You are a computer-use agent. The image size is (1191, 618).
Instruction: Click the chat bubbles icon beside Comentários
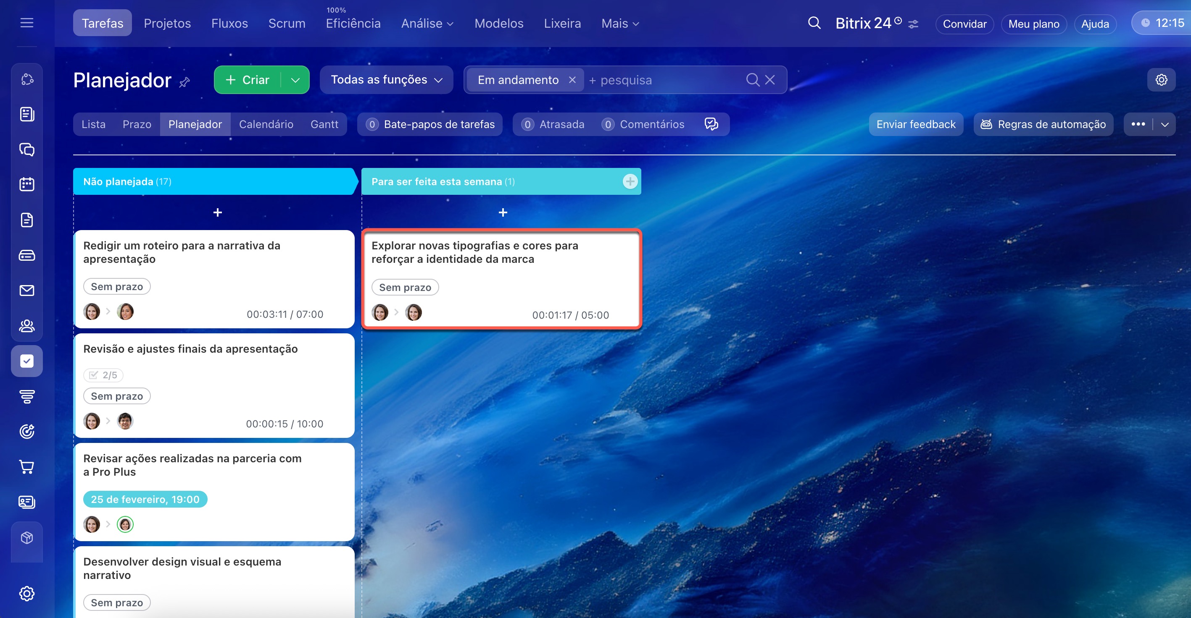(x=711, y=124)
